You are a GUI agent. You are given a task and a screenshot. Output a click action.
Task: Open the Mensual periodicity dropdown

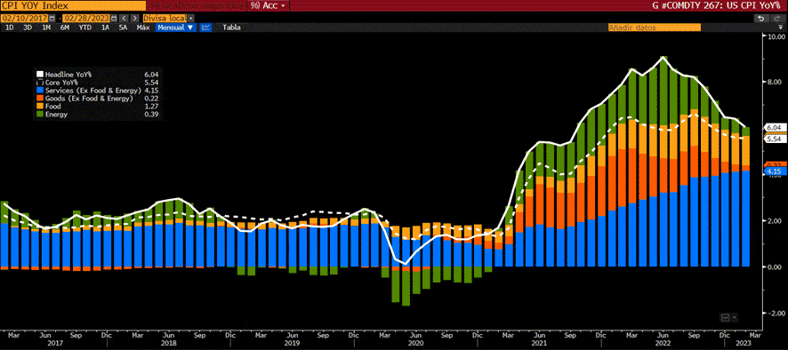click(175, 28)
